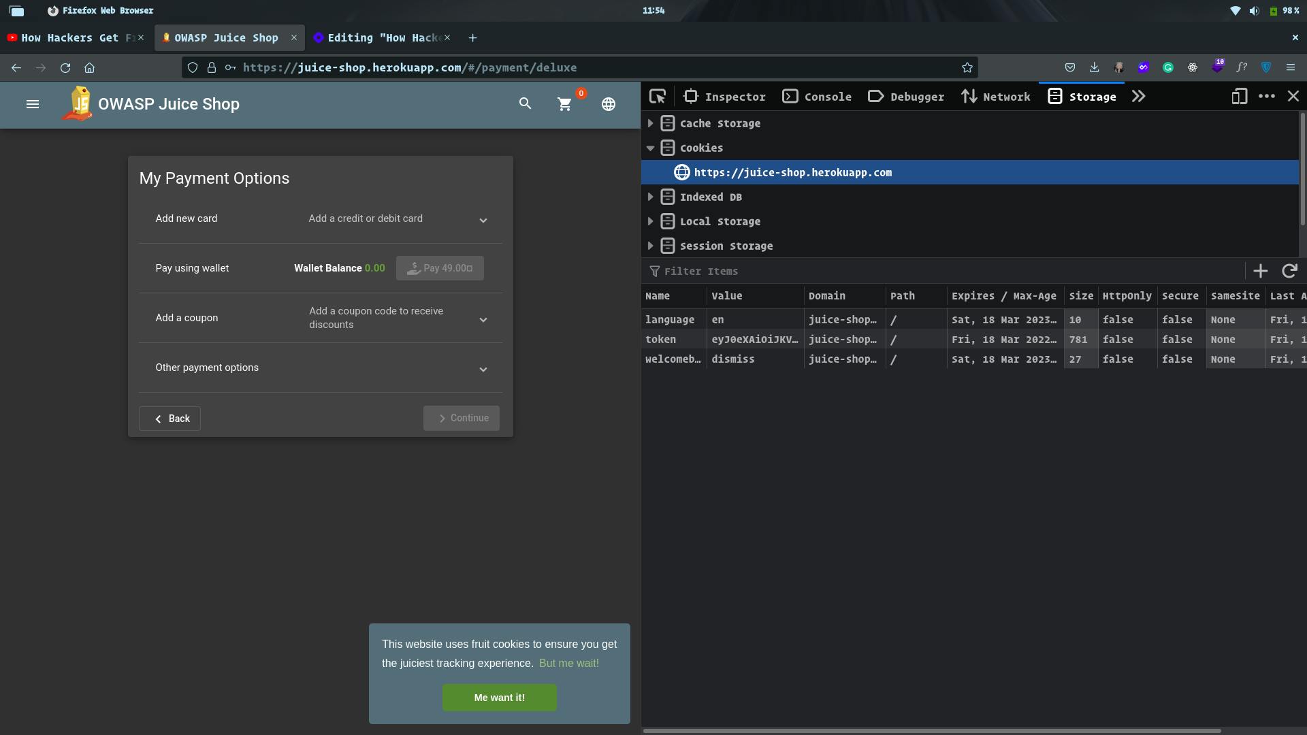The height and width of the screenshot is (735, 1307).
Task: Sort cookies by the Size header
Action: [x=1081, y=296]
